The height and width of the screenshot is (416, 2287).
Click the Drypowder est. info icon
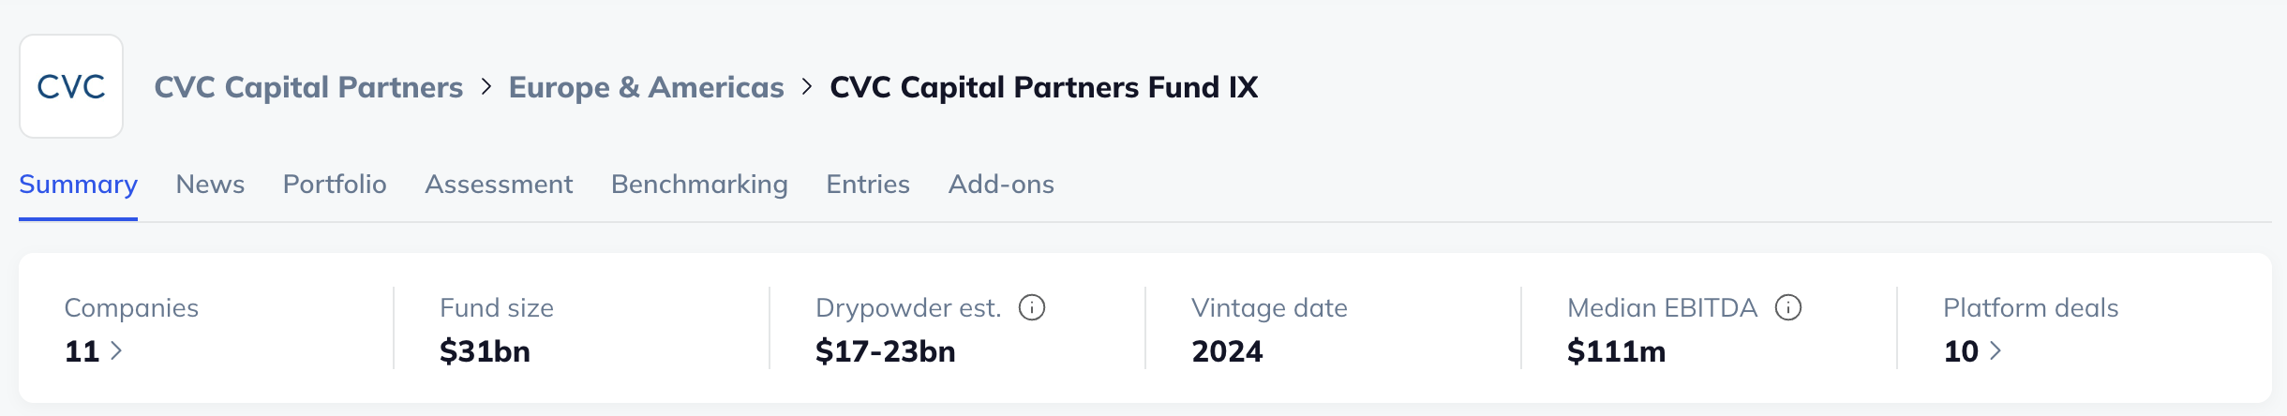pos(1032,307)
